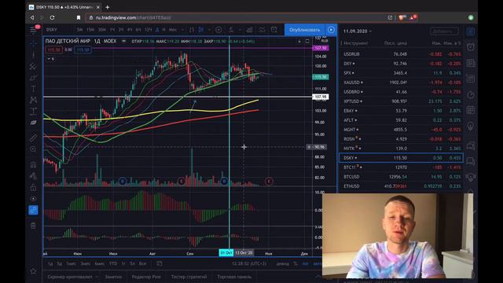Open the hotlist grid icon in right sidebar
Viewport: 503px width, 283px height.
(470, 110)
